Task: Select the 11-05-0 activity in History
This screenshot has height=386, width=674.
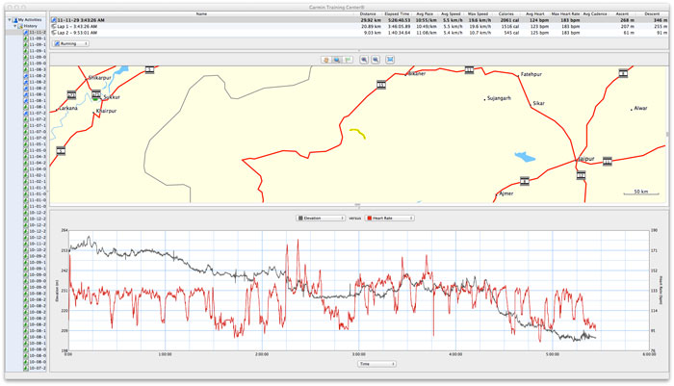Action: [37, 150]
